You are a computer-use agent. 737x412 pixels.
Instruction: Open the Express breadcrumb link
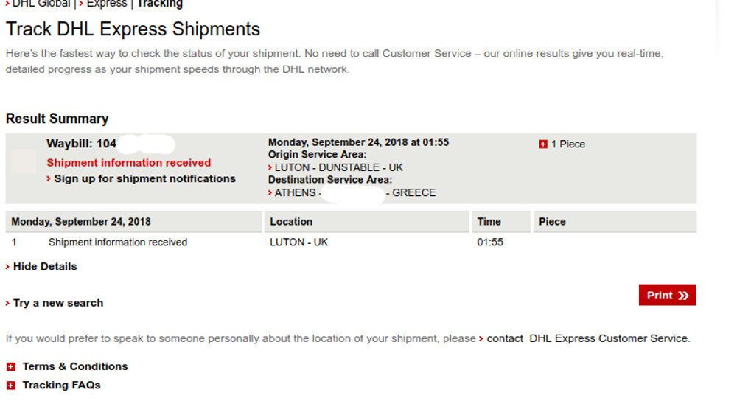coord(107,4)
